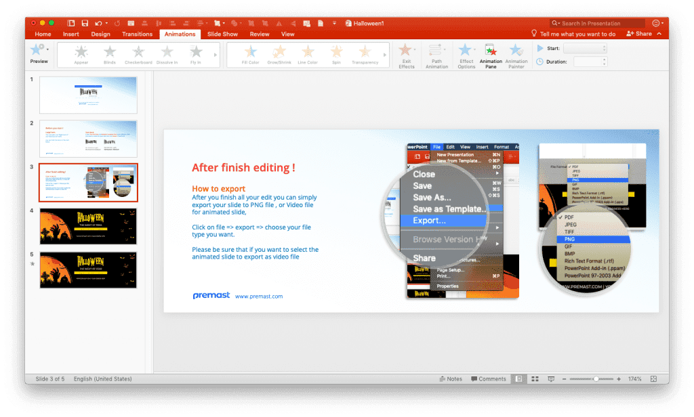This screenshot has height=417, width=694.
Task: Select slide 5 thumbnail
Action: coord(88,269)
